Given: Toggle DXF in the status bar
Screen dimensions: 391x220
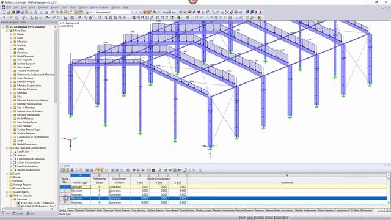Looking at the screenshot, I should coord(286,218).
